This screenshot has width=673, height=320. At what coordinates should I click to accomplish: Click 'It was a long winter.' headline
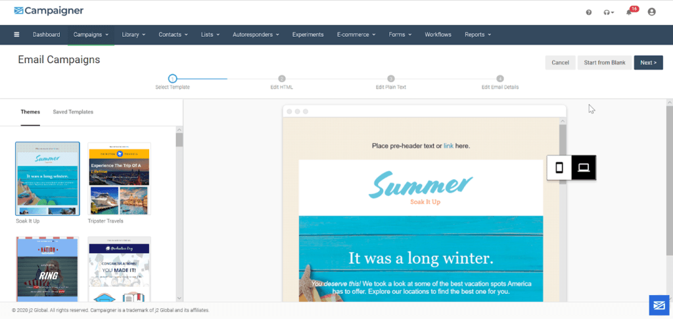(421, 258)
